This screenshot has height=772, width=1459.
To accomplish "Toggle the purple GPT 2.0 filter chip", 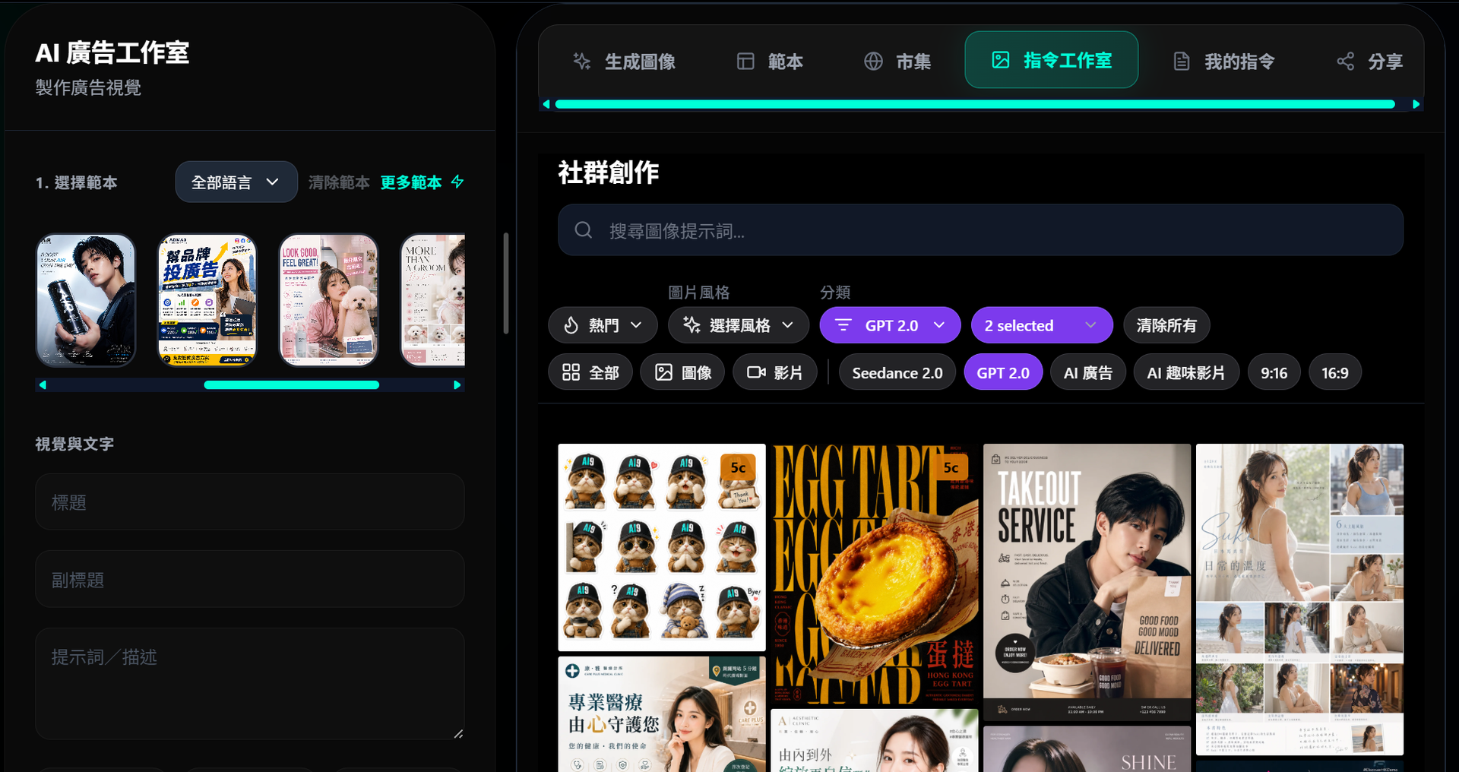I will pyautogui.click(x=1003, y=372).
